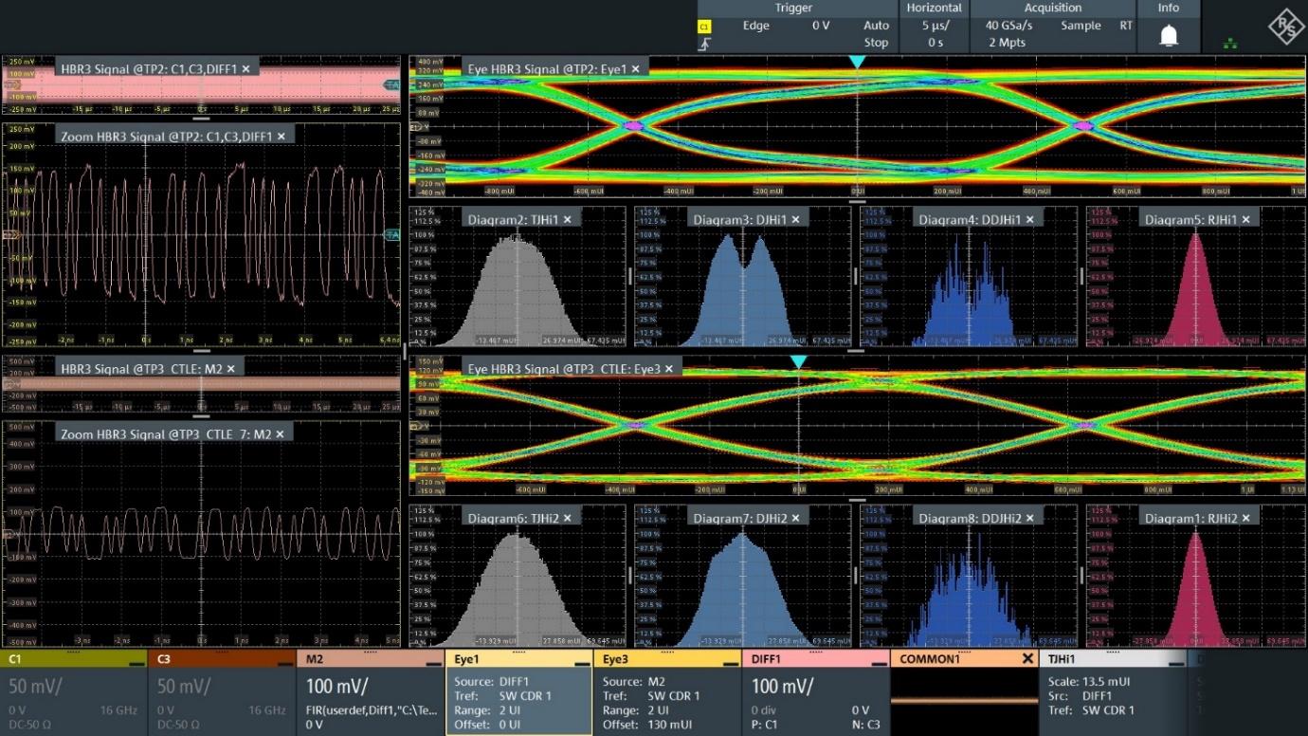Screen dimensions: 1308x736
Task: Toggle the Stop acquisition state
Action: [876, 43]
